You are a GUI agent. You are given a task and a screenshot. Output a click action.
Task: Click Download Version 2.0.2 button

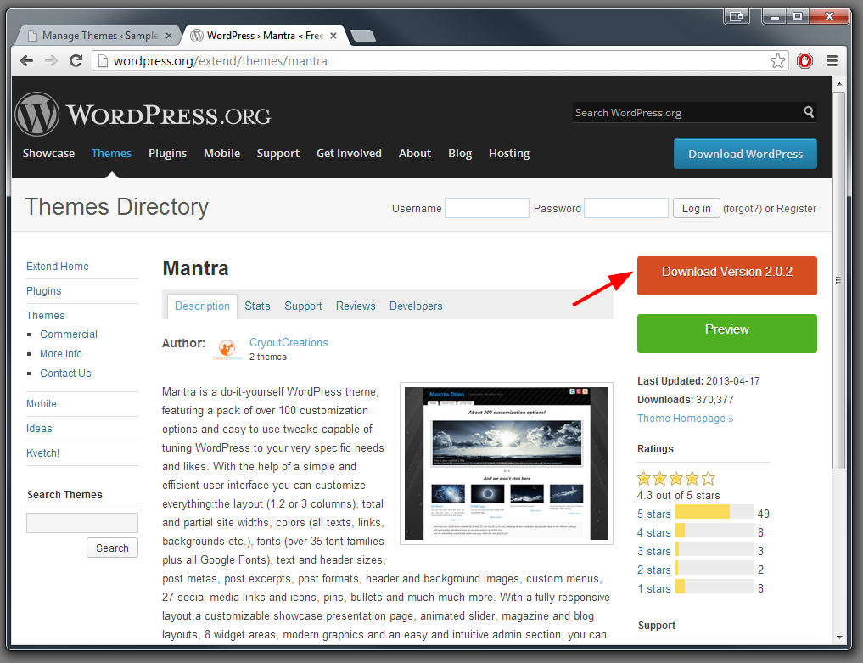726,275
